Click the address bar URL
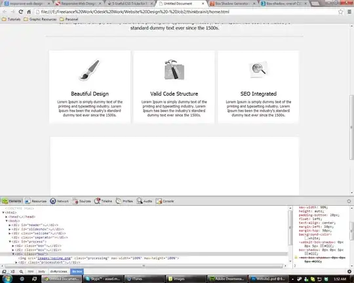Screen dimensions: 354x283 click(x=135, y=12)
